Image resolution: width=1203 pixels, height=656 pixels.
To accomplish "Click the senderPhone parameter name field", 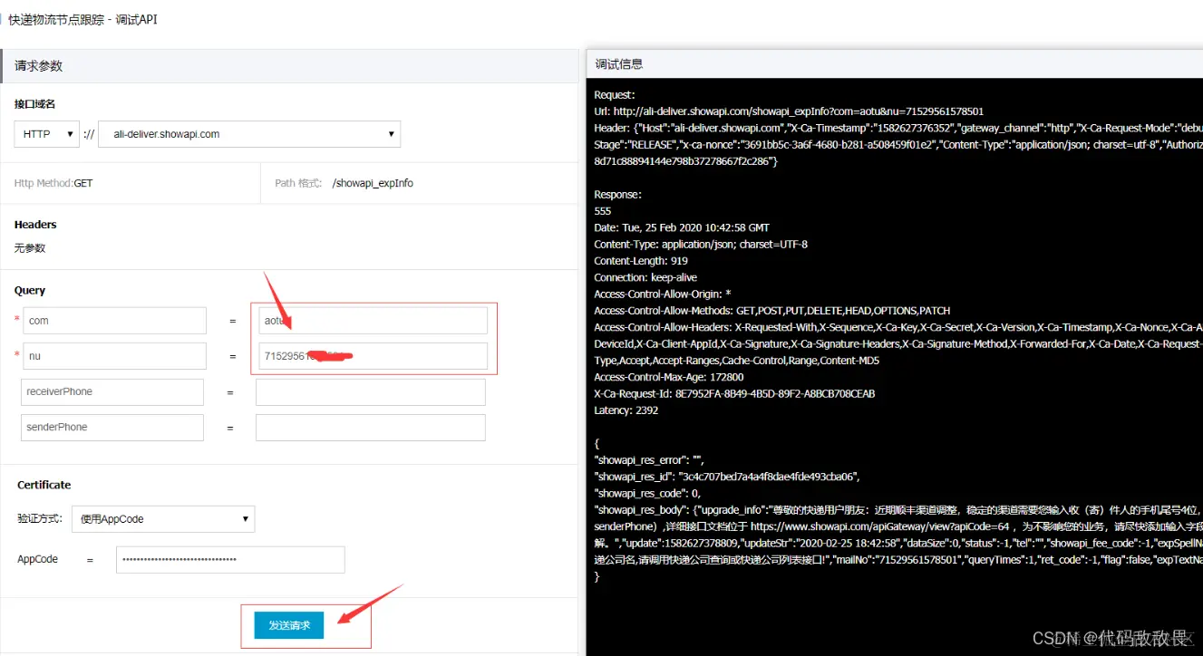I will pyautogui.click(x=112, y=428).
